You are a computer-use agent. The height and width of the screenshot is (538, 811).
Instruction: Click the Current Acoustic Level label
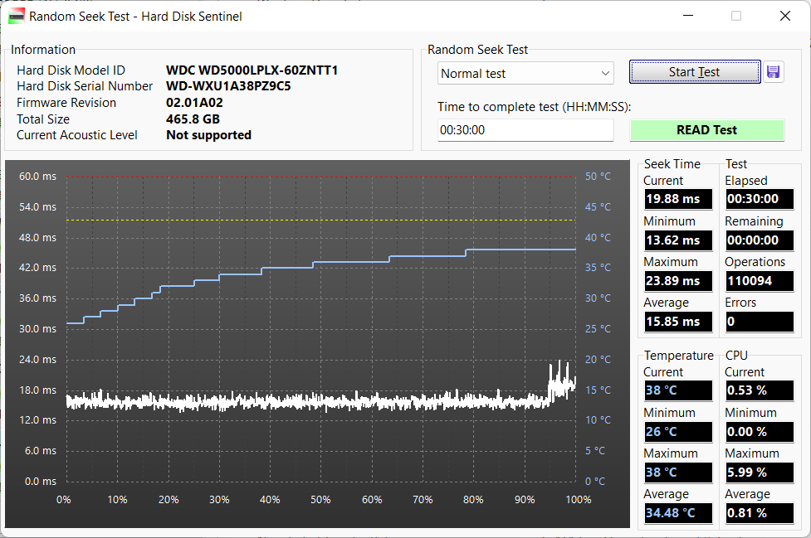coord(77,135)
